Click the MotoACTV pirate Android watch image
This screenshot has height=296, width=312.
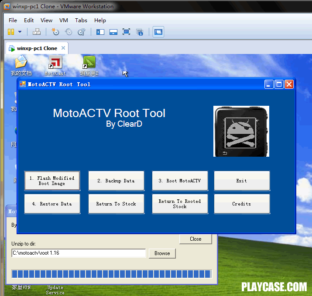(x=241, y=131)
